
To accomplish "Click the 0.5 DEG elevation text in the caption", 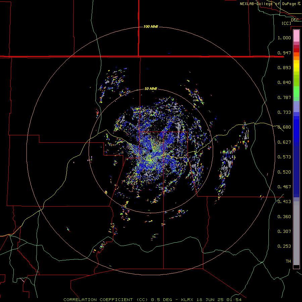I will (x=161, y=300).
